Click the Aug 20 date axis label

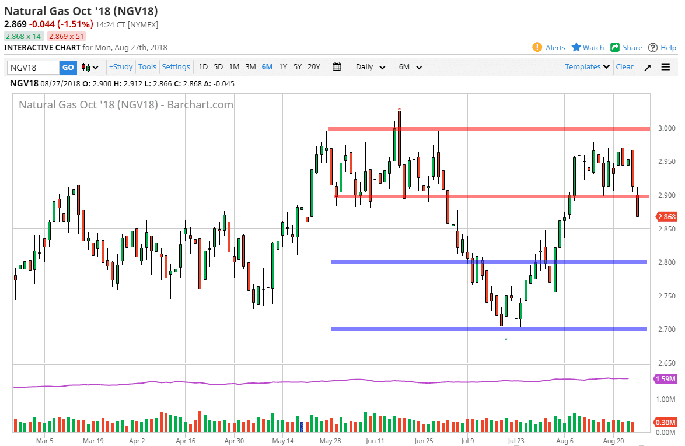[613, 441]
